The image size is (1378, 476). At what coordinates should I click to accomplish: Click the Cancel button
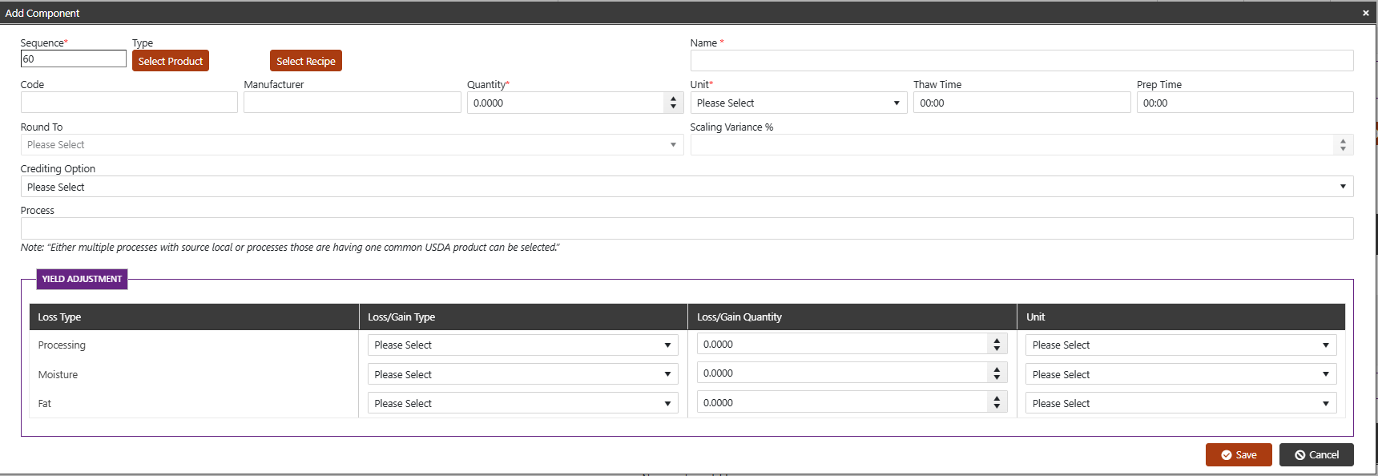click(1316, 454)
